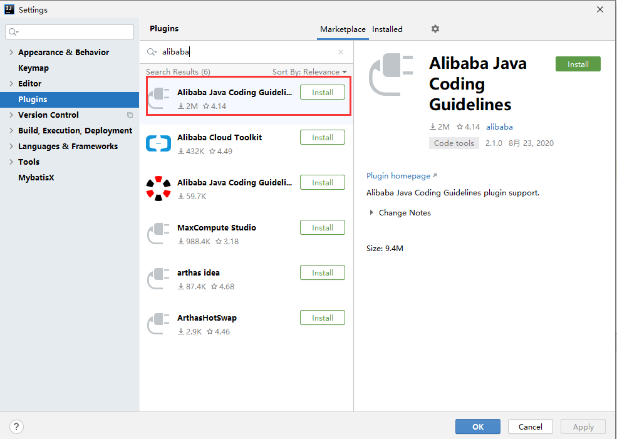The height and width of the screenshot is (439, 617).
Task: Click the Code tools tag
Action: (x=454, y=143)
